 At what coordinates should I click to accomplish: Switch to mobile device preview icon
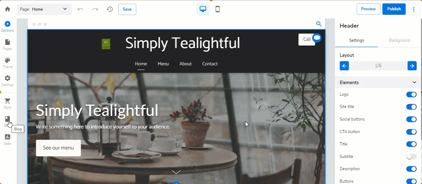(x=217, y=9)
